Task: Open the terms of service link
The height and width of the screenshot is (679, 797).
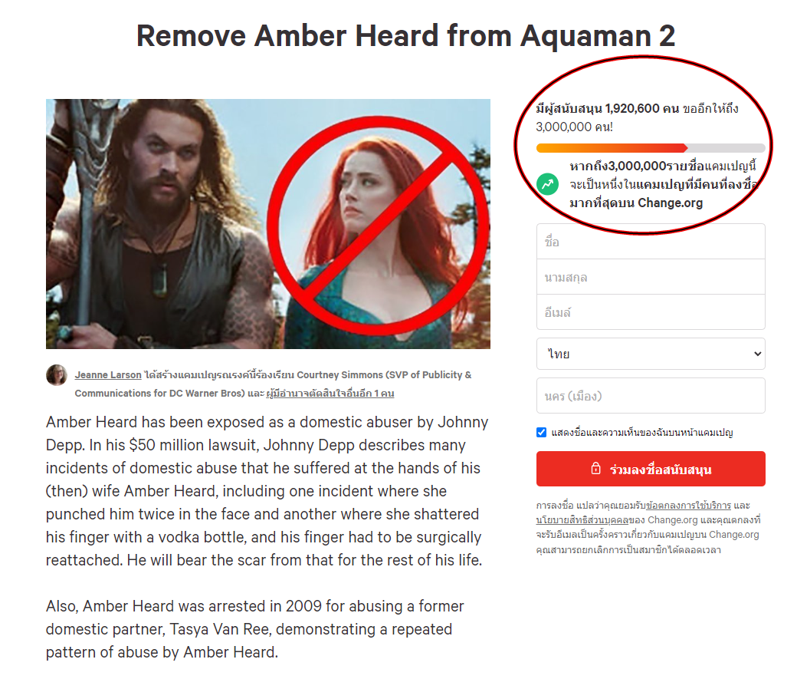Action: [x=688, y=506]
